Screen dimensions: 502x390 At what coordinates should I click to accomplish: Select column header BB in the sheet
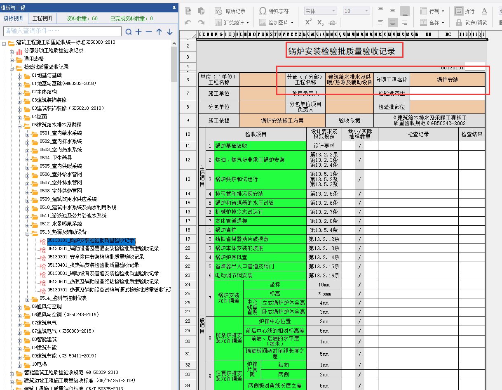[428, 34]
